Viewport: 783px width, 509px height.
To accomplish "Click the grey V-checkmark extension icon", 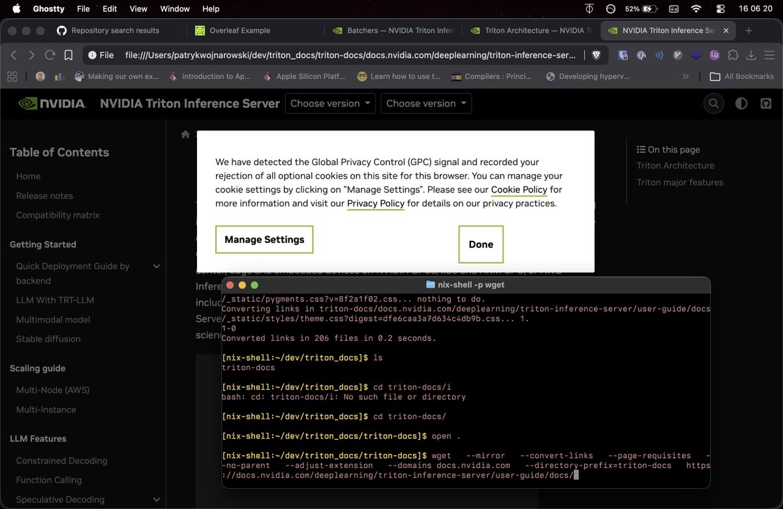I will (678, 55).
